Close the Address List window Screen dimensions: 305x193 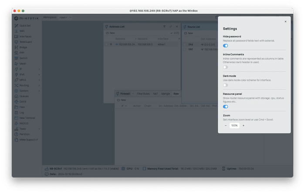[177, 27]
